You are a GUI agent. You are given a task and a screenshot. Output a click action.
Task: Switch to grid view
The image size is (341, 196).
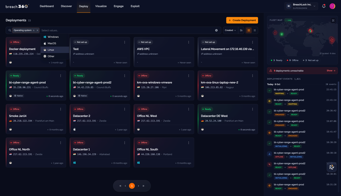point(249,30)
